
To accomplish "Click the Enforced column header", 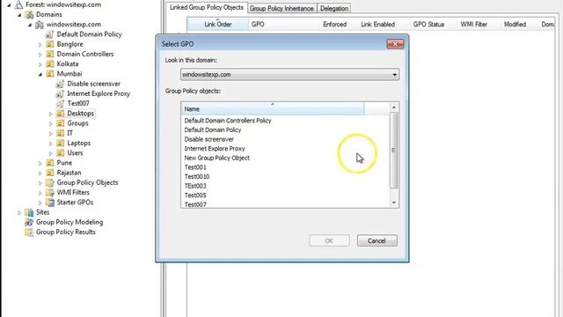I will (334, 24).
